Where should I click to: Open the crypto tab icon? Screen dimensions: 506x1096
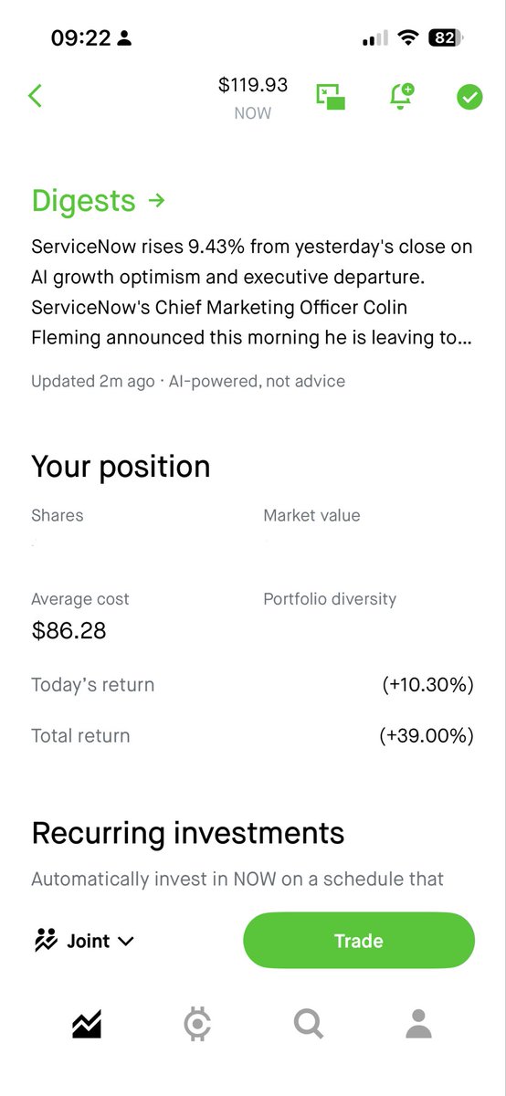point(197,1025)
